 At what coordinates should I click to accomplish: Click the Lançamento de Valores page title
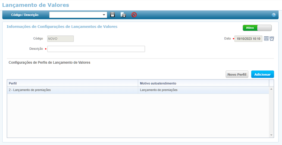[x=36, y=5]
